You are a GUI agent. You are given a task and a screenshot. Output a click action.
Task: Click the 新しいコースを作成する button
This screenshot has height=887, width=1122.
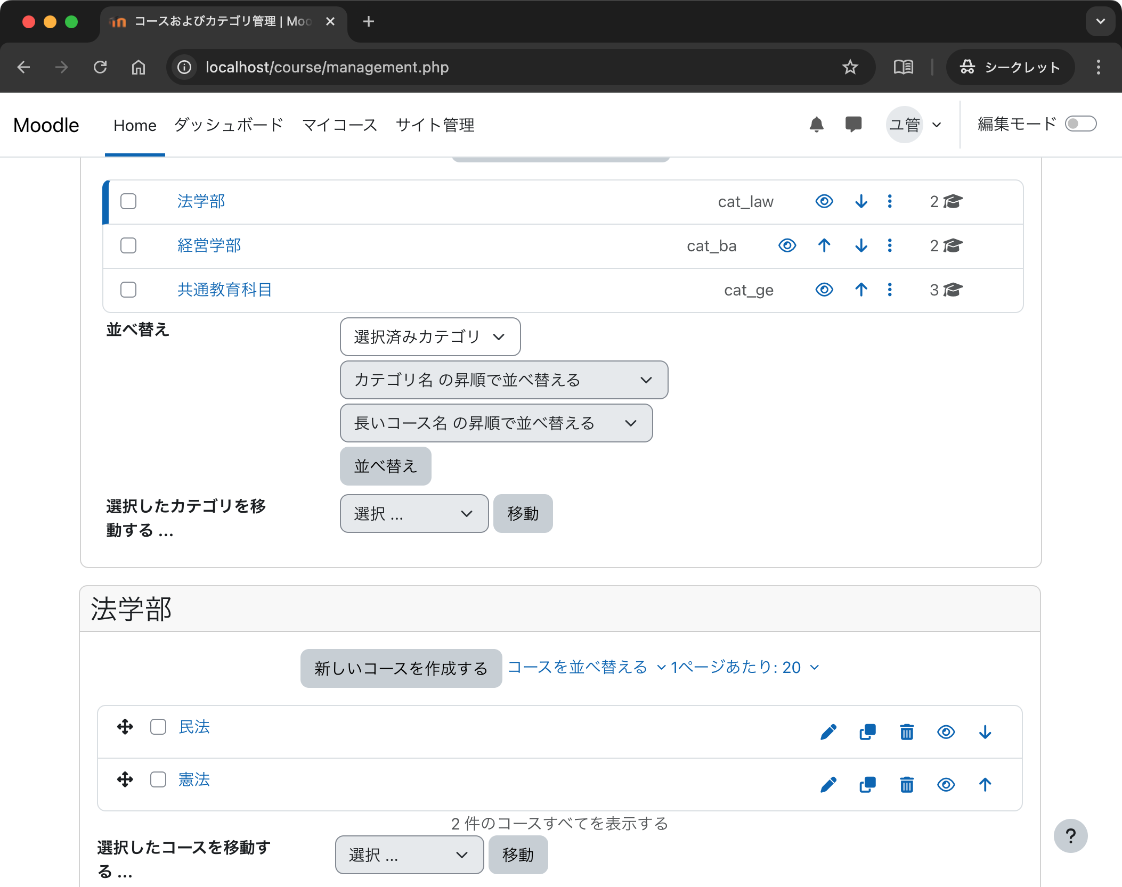click(400, 668)
